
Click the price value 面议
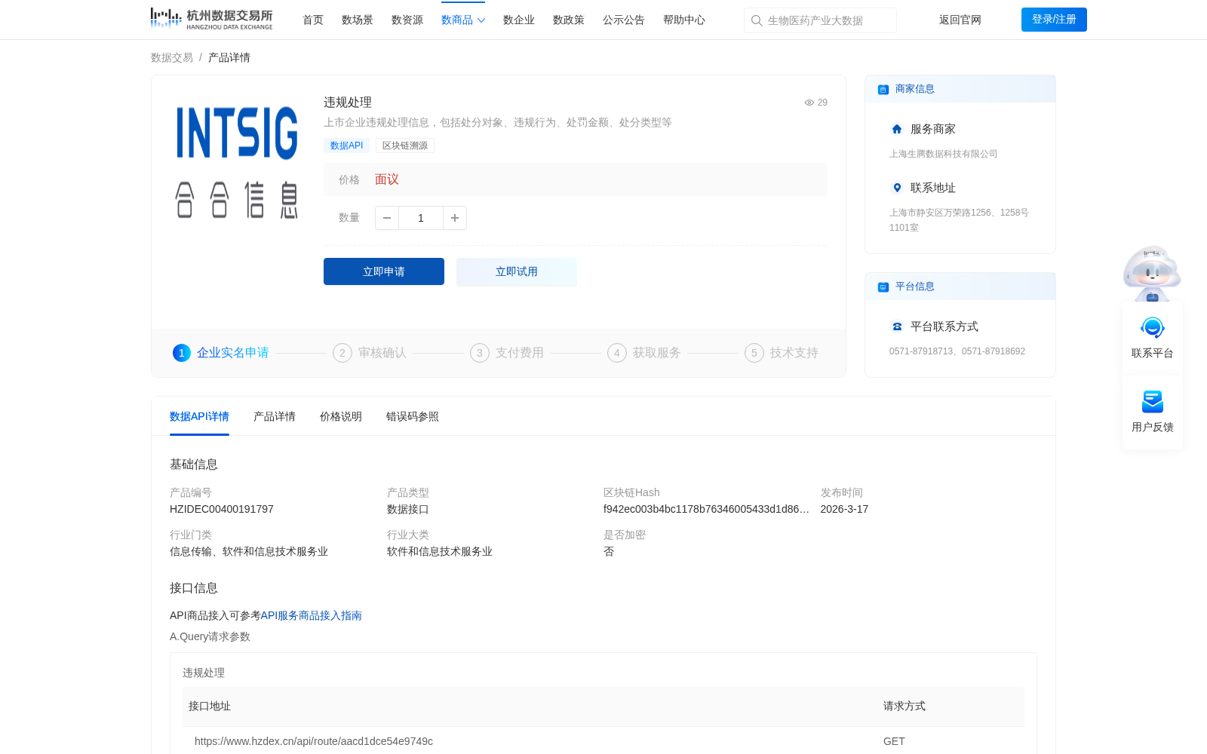click(387, 179)
